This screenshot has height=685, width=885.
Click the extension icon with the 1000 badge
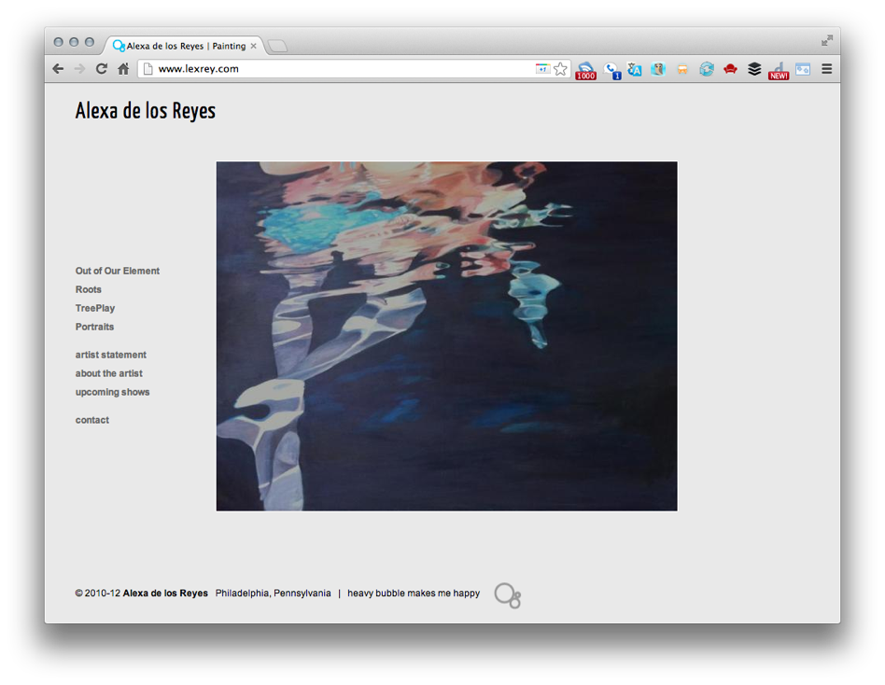(585, 70)
